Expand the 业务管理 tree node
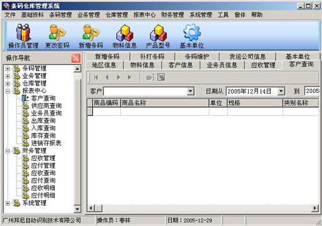 [x=8, y=76]
